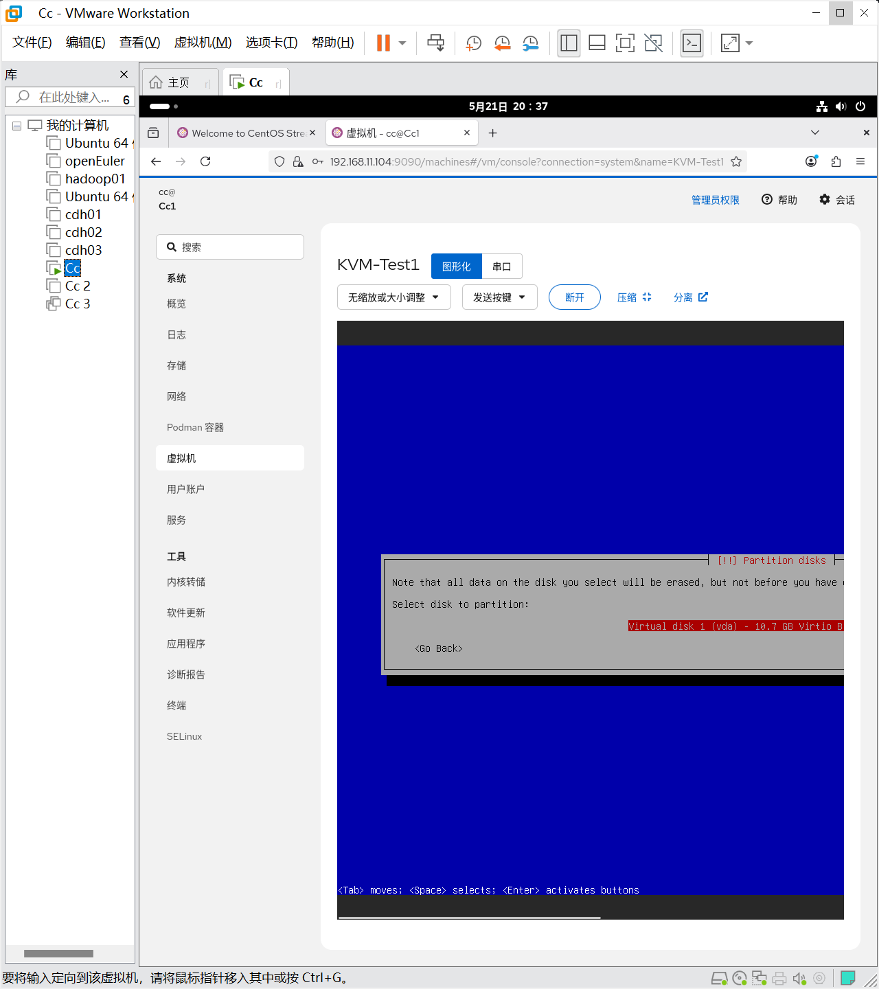
Task: Open Firefox recent browsing icon
Action: pyautogui.click(x=153, y=133)
